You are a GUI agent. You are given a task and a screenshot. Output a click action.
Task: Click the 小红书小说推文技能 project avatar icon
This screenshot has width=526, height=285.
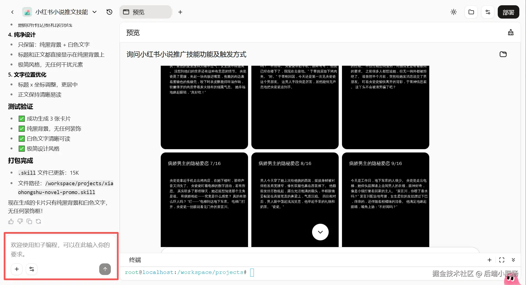point(27,12)
